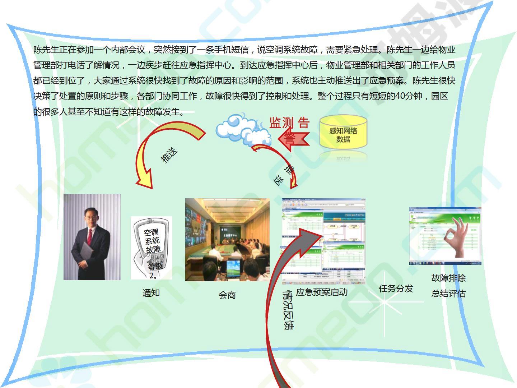Screen dimensions: 517x388
Task: Click the 故障排除 text
Action: (x=448, y=278)
